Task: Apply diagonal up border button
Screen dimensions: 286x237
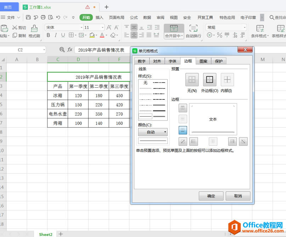Action: point(183,141)
